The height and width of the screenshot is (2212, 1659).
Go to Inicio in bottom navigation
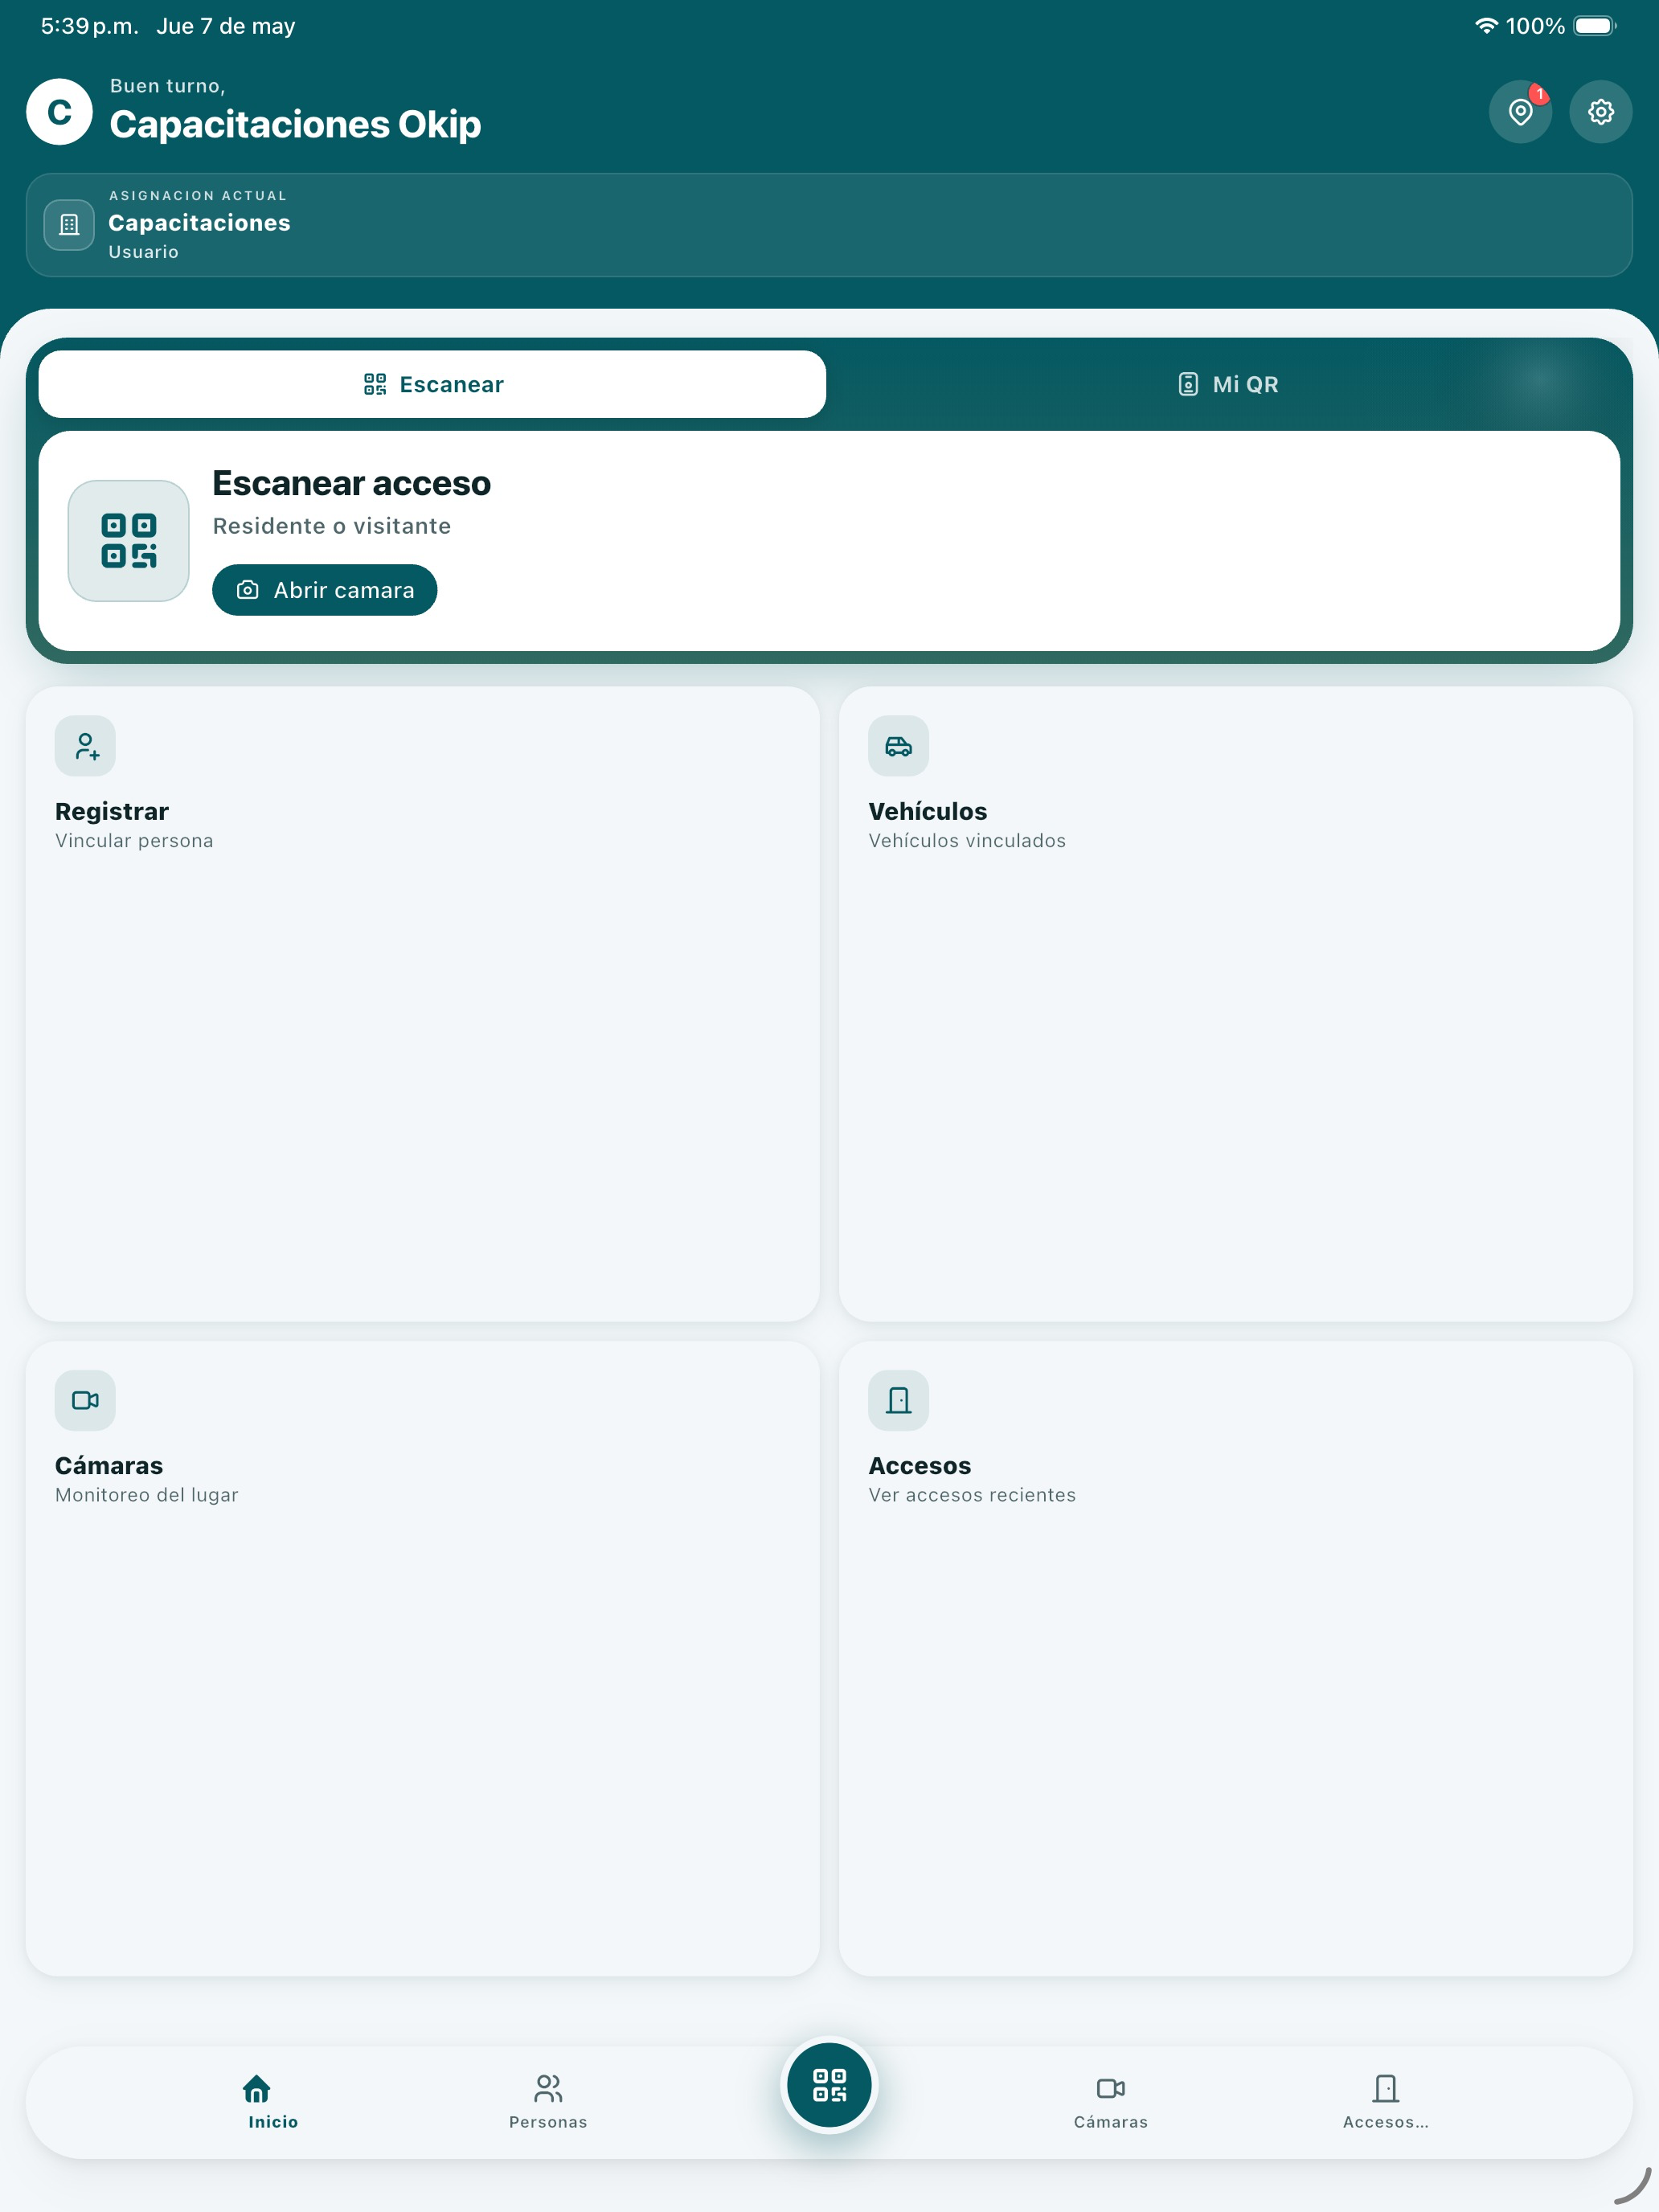pyautogui.click(x=272, y=2101)
